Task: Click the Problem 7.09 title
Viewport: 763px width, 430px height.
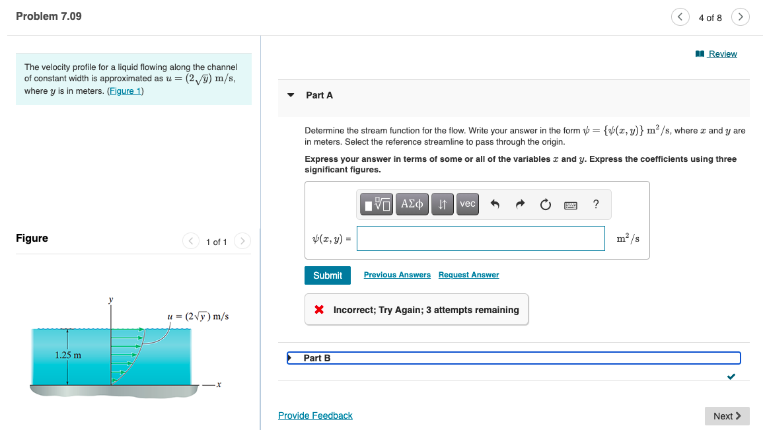Action: click(49, 16)
